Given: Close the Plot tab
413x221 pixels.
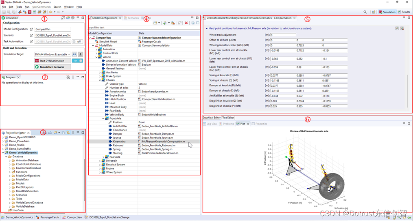Looking at the screenshot, I should coord(248,124).
